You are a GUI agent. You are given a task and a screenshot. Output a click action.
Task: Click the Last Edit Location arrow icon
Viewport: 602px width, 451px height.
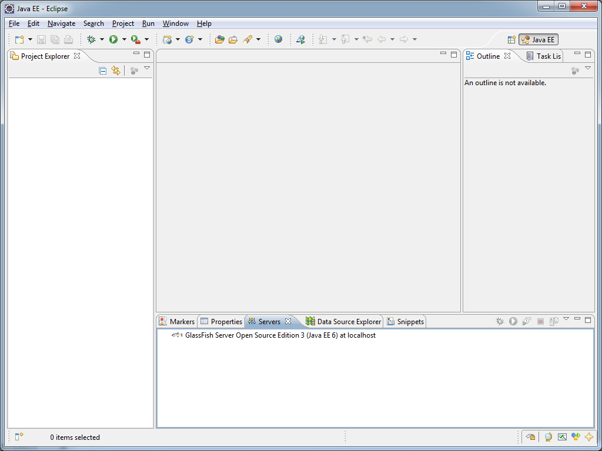[x=367, y=39]
